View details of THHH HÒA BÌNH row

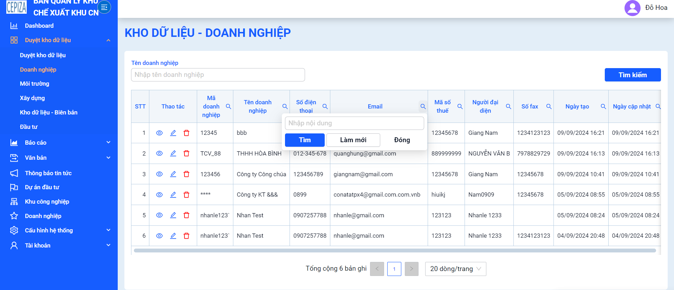pyautogui.click(x=159, y=153)
